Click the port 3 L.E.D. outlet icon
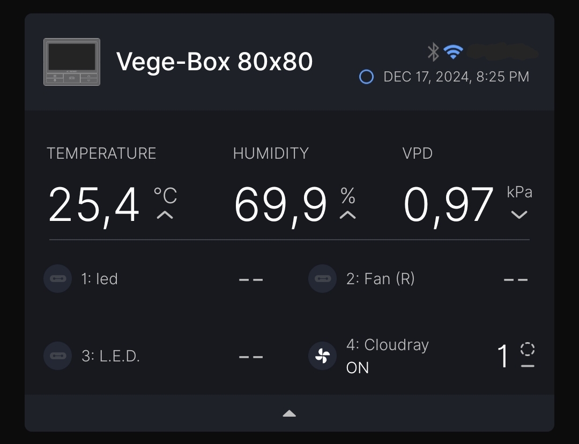The width and height of the screenshot is (579, 444). pyautogui.click(x=57, y=356)
